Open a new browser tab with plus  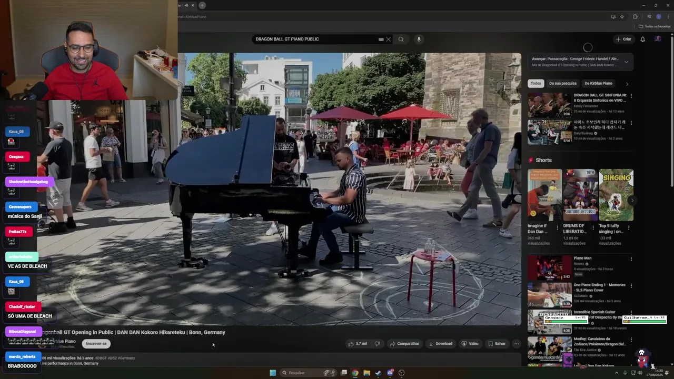coord(202,5)
